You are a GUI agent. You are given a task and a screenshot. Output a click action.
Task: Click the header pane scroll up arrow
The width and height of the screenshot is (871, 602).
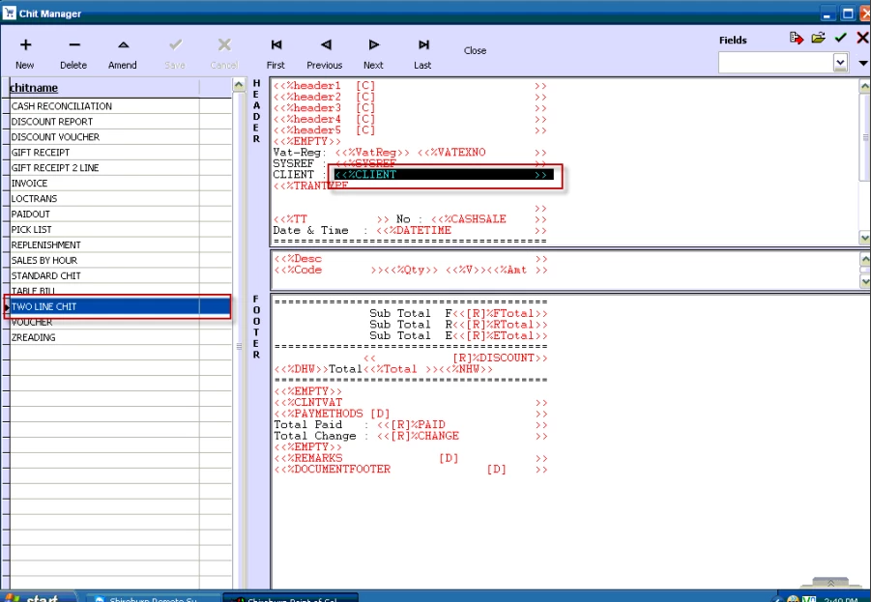[x=865, y=86]
